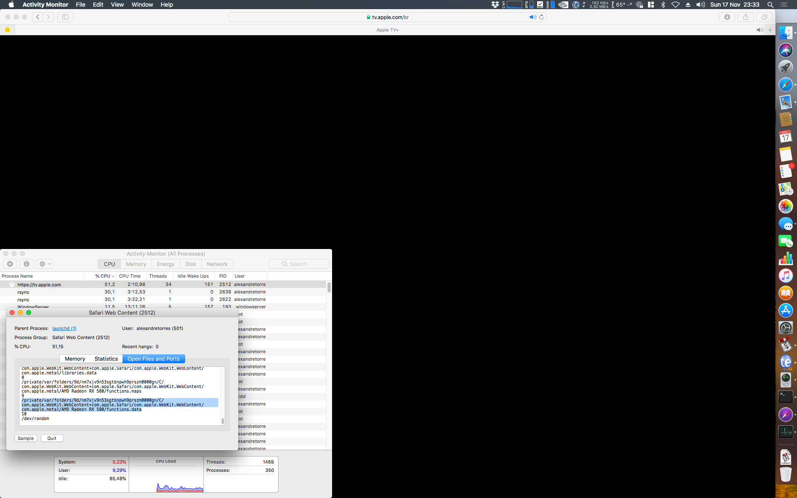Click inspect process info button

click(x=27, y=264)
